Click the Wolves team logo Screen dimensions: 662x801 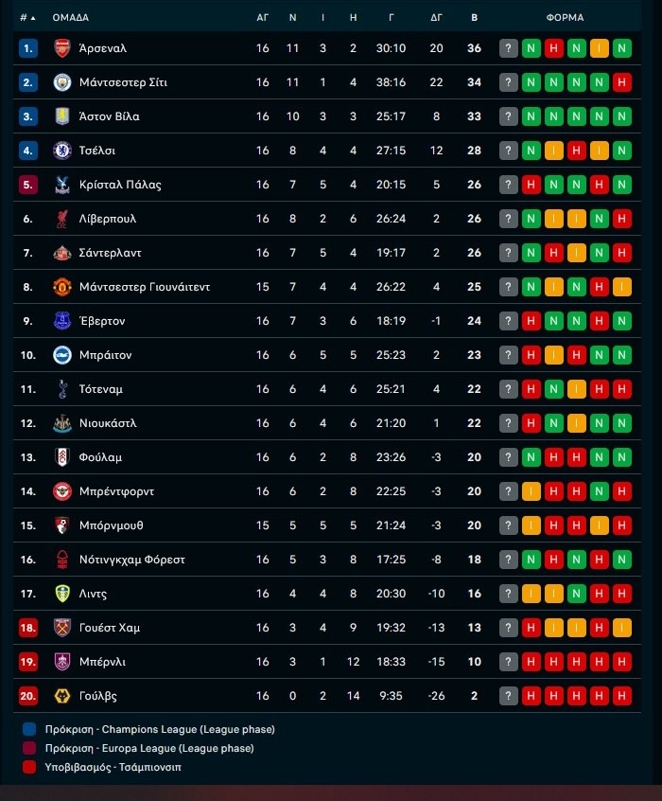(62, 696)
